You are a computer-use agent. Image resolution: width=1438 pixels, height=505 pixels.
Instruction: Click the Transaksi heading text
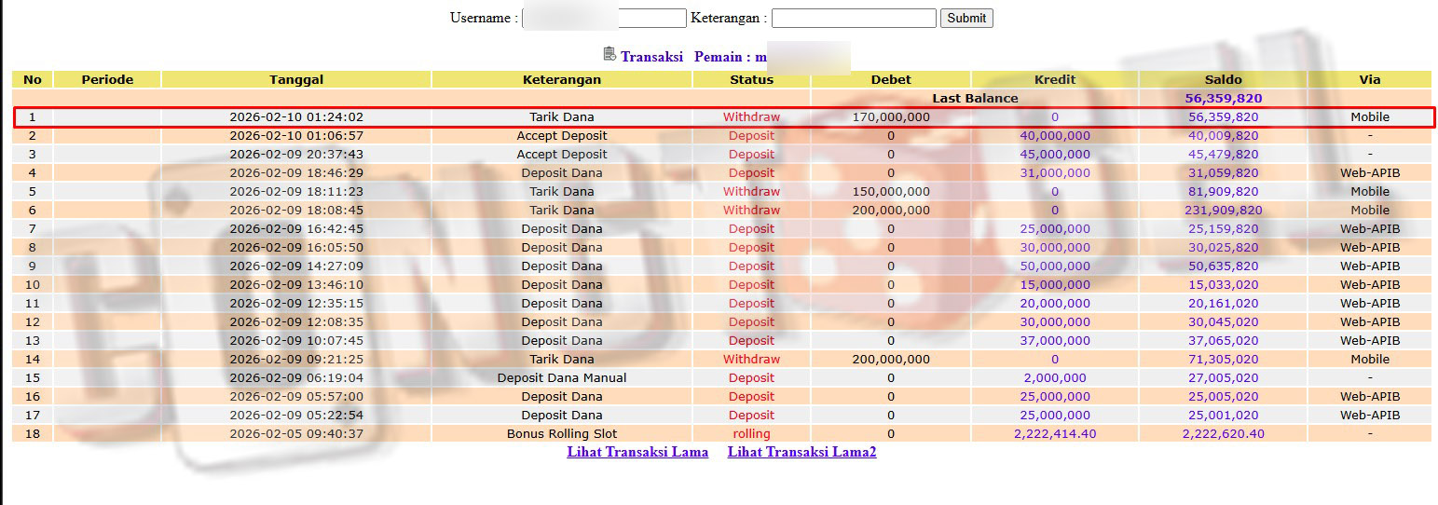[651, 57]
